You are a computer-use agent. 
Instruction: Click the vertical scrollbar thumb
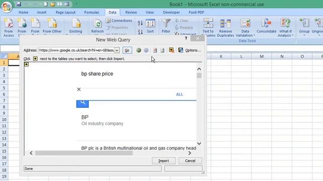199,75
